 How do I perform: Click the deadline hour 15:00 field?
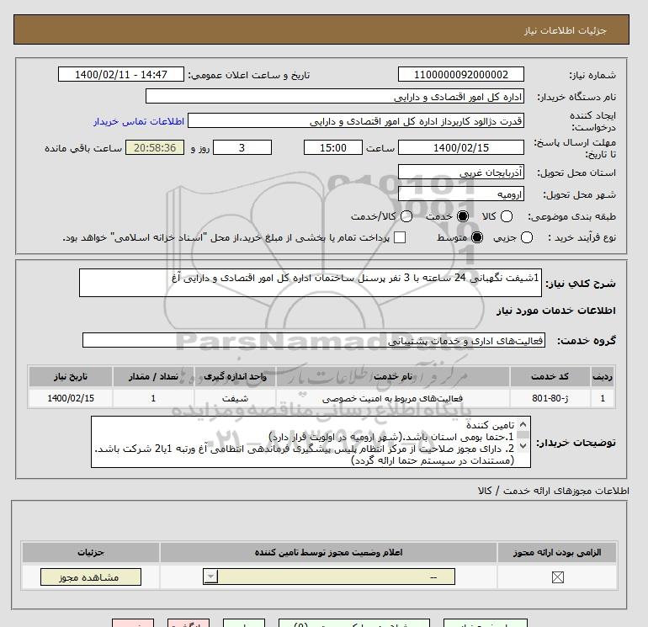pyautogui.click(x=332, y=147)
